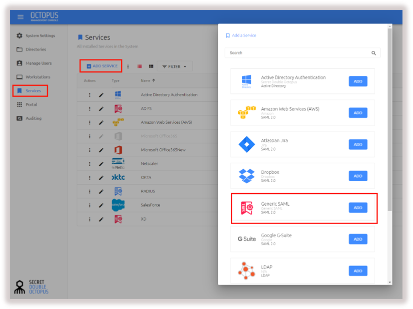The image size is (413, 309).
Task: Edit the OKTA service
Action: (x=101, y=178)
